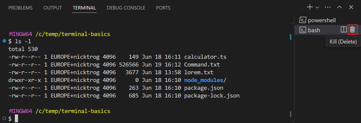361x123 pixels.
Task: Open the DEBUG CONSOLE tab
Action: click(x=126, y=8)
